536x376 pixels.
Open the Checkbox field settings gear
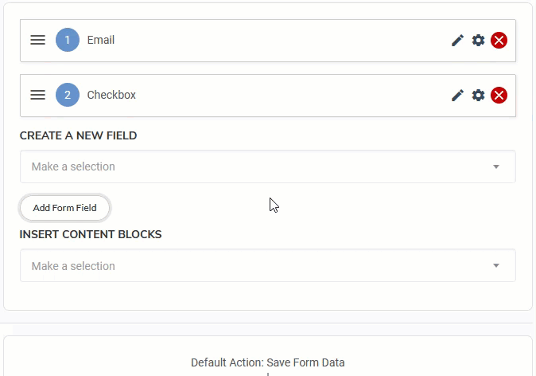[478, 96]
